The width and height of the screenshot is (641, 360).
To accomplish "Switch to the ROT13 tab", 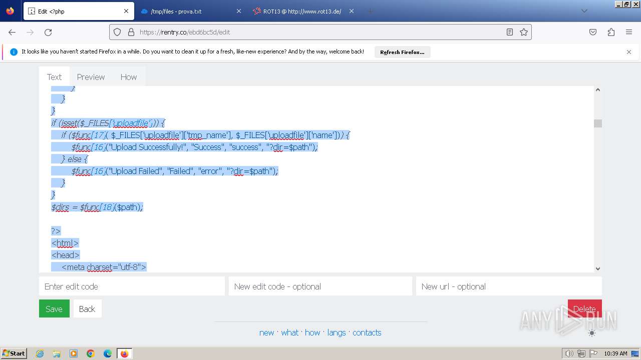I will click(x=303, y=11).
